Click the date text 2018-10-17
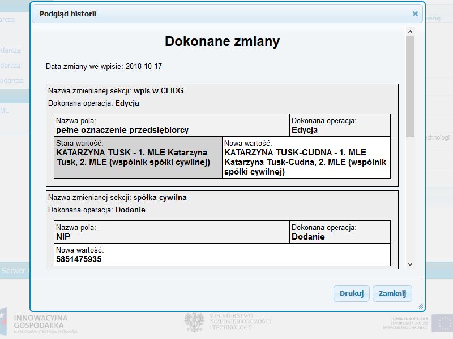 [x=144, y=66]
